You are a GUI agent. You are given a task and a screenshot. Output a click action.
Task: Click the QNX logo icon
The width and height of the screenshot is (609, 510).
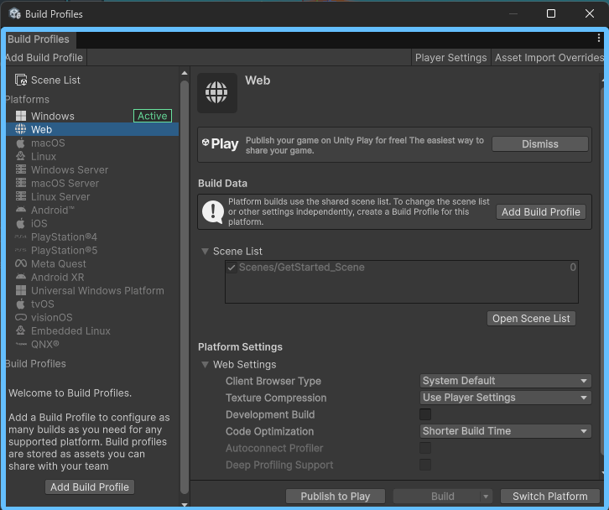point(21,344)
